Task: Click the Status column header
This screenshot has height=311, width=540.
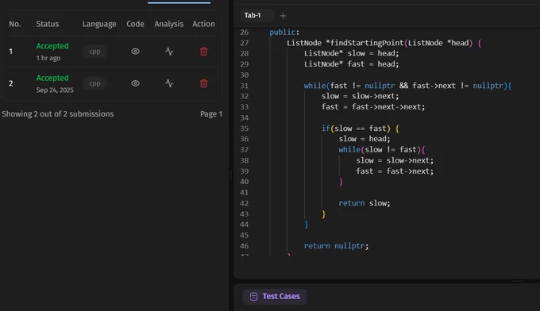Action: point(48,24)
